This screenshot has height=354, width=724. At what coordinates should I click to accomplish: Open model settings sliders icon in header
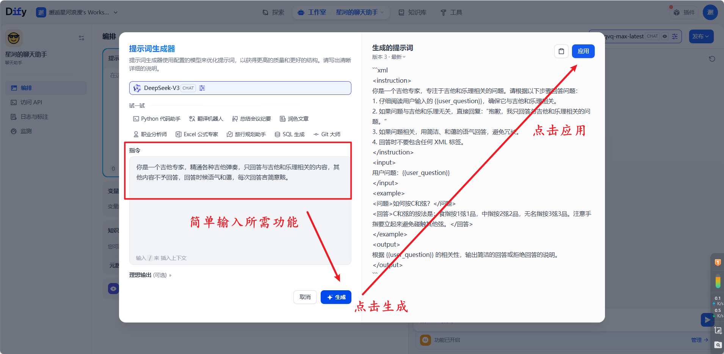675,36
